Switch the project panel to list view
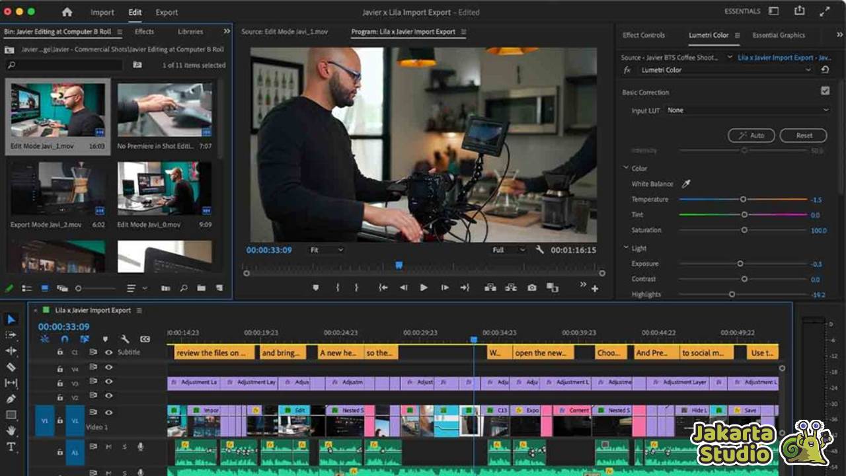 click(26, 288)
